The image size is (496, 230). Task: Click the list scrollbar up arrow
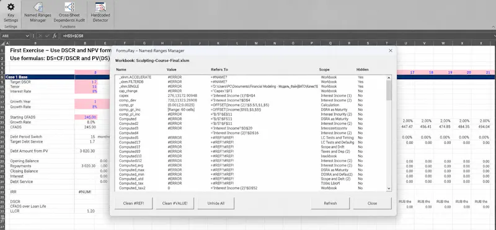point(389,78)
